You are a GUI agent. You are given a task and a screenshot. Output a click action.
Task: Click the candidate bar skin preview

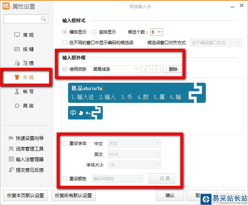[x=137, y=93]
